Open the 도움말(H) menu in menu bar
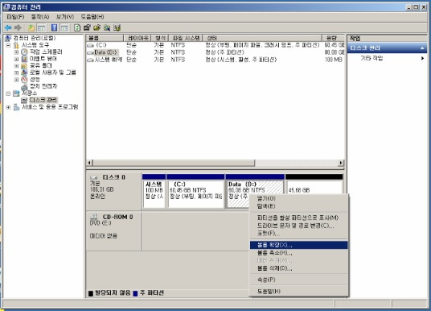 (x=92, y=17)
